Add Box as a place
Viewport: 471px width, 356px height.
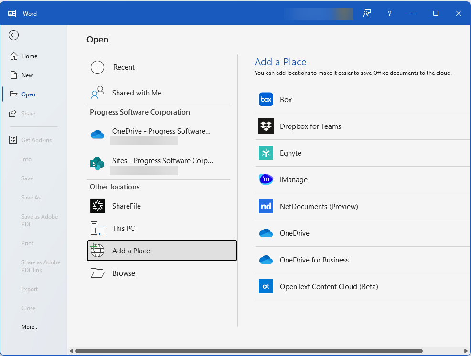click(x=363, y=99)
